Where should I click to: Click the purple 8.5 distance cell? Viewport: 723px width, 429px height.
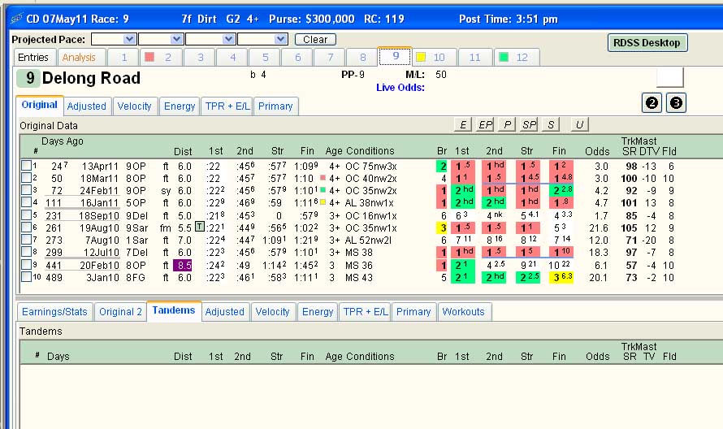point(183,265)
